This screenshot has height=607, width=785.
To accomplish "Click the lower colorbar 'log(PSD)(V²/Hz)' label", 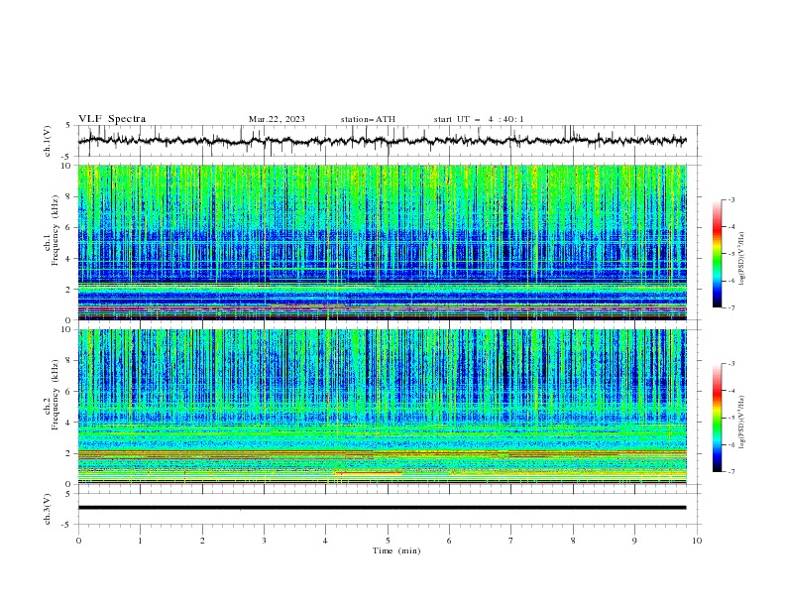I will pos(741,423).
